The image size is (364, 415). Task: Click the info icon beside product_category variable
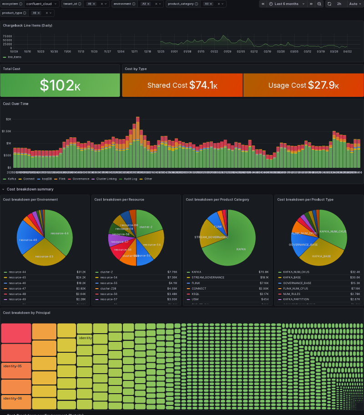tap(196, 4)
